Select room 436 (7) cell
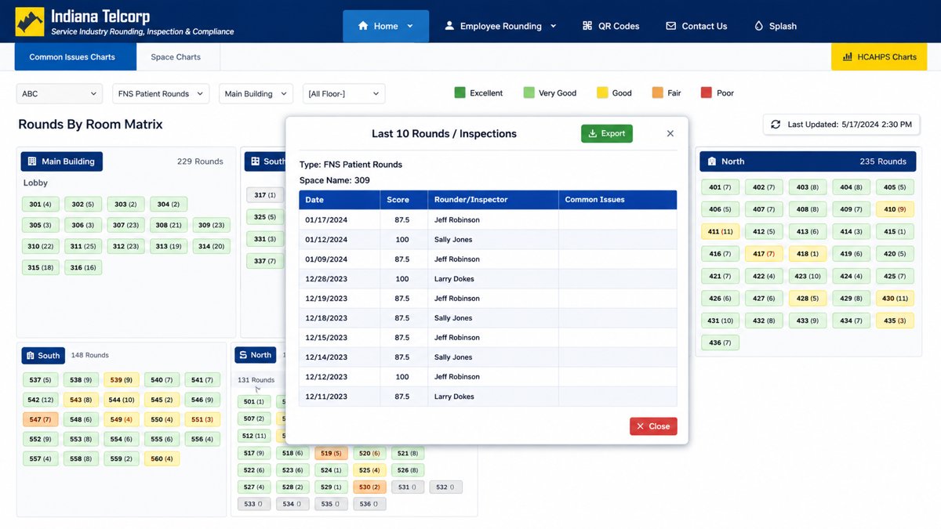The width and height of the screenshot is (941, 529). click(720, 342)
